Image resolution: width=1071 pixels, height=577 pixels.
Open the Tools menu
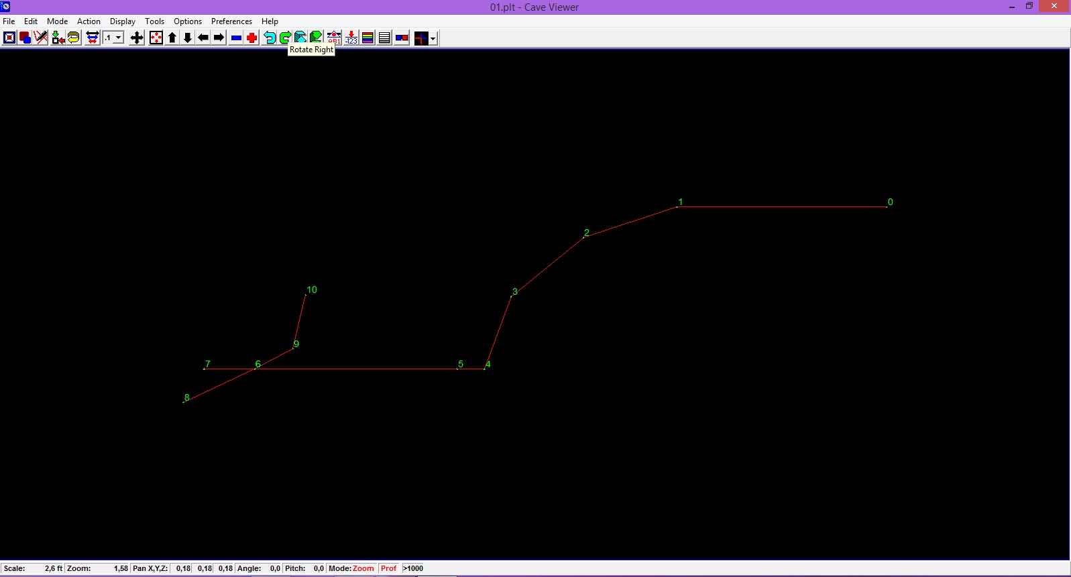click(x=154, y=21)
